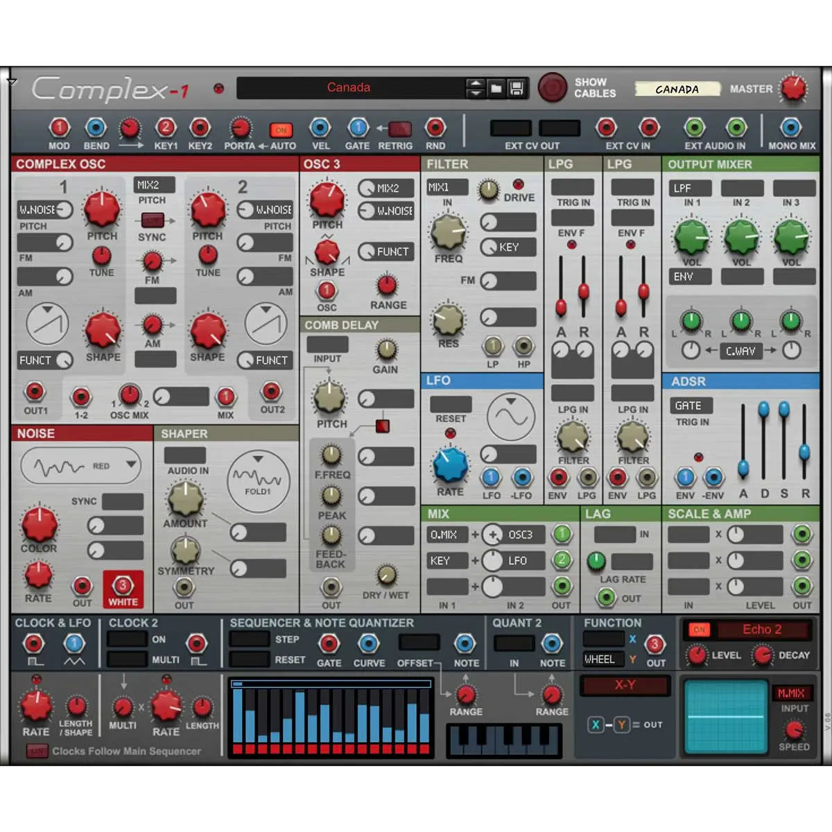Click the A slider in the ADSR envelope
This screenshot has height=832, width=832.
point(743,465)
